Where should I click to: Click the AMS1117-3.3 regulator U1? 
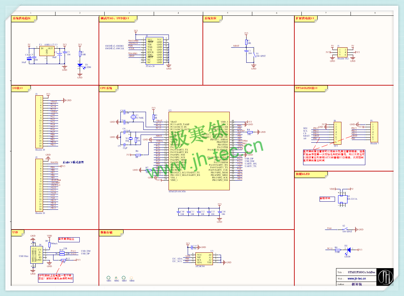point(47,51)
